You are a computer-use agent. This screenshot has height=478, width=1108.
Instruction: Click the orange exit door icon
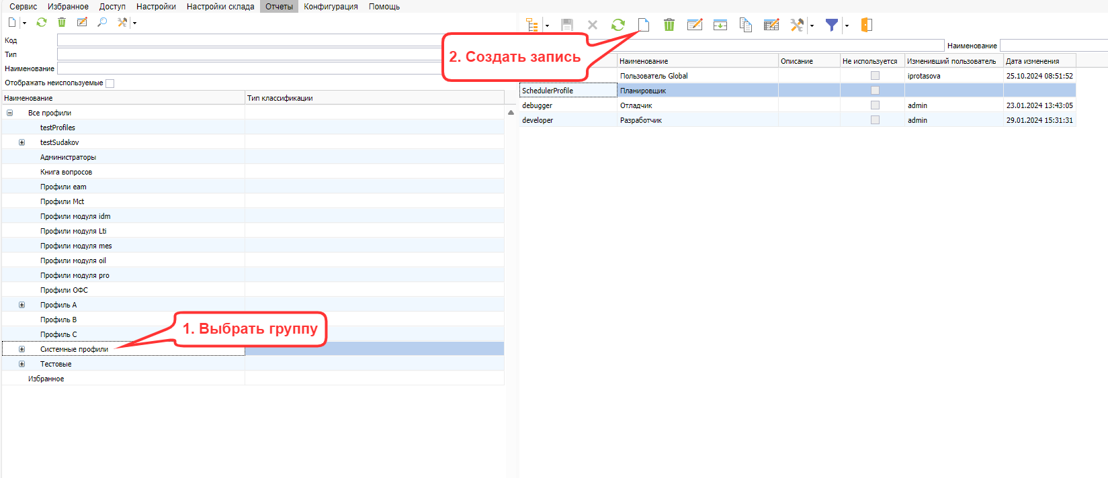coord(867,25)
